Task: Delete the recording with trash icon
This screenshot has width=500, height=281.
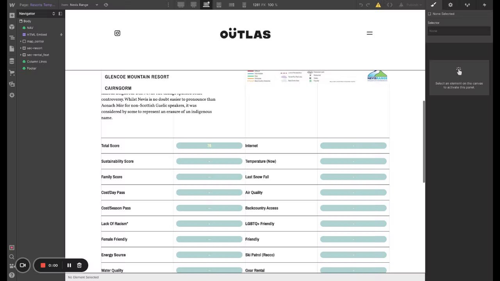Action: (79, 265)
